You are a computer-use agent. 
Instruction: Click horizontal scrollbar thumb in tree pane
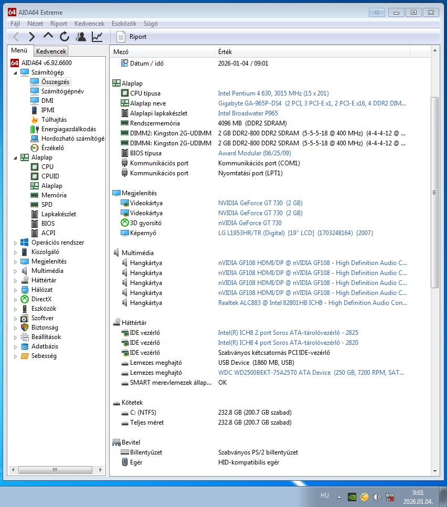coord(55,470)
